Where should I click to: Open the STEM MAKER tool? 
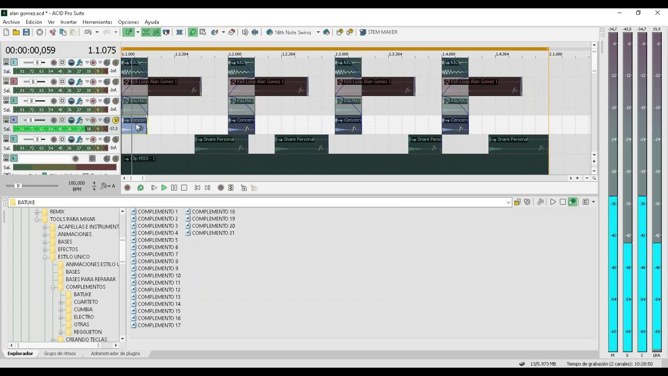[378, 32]
